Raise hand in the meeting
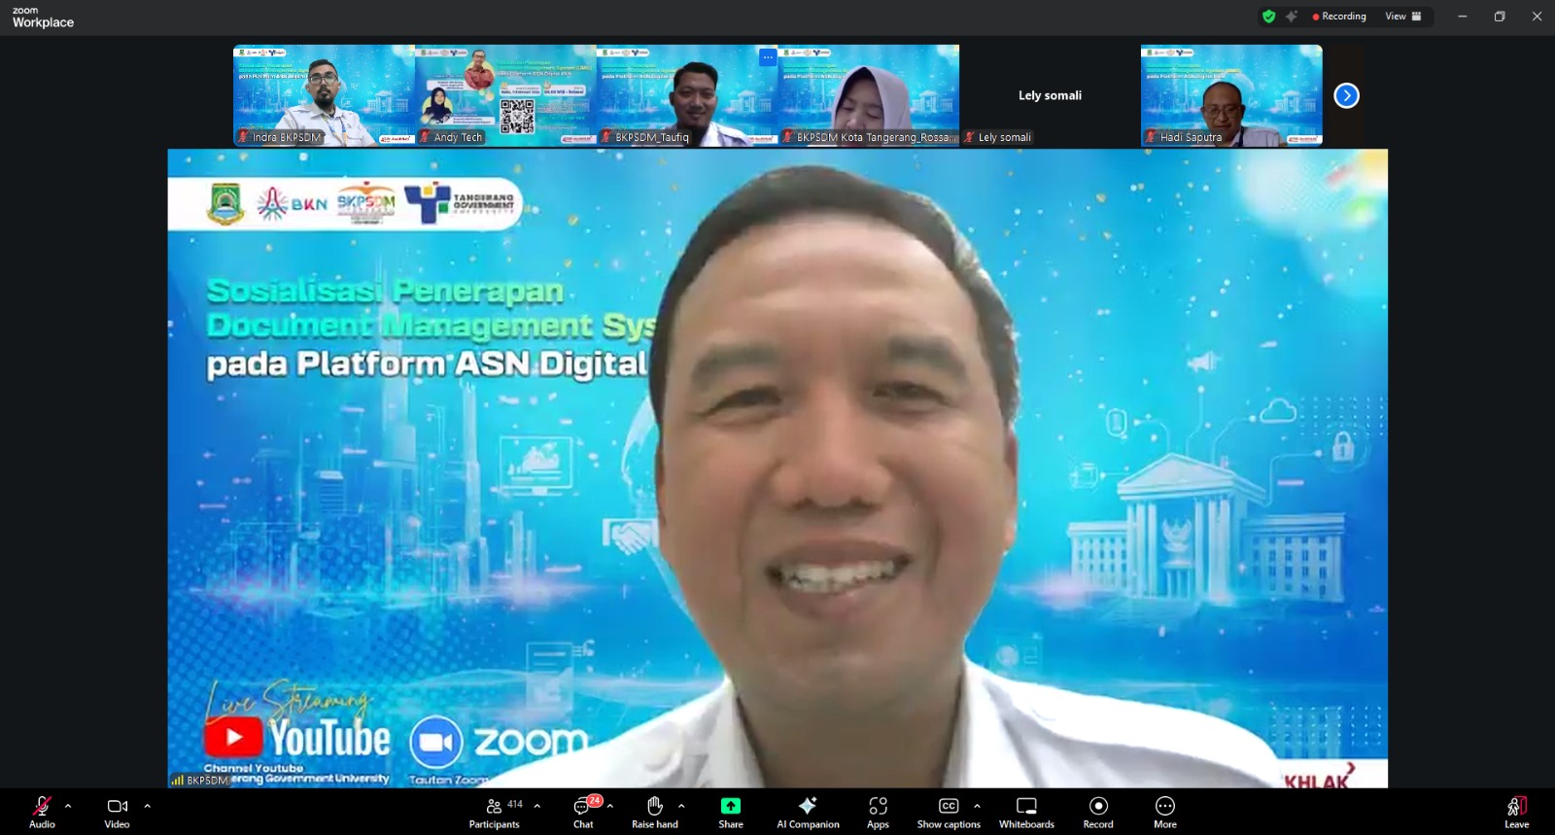Viewport: 1555px width, 835px height. click(655, 811)
